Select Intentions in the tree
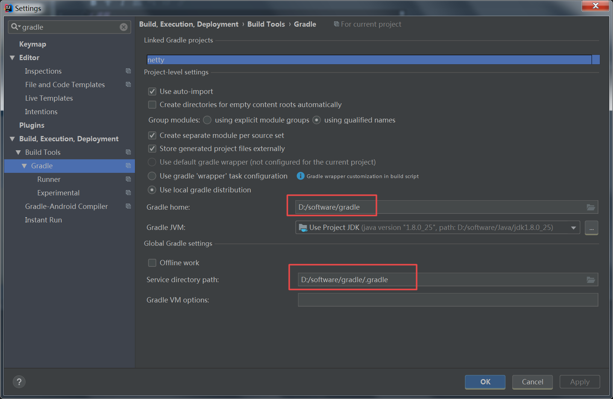Screen dimensions: 613x399 tap(41, 112)
